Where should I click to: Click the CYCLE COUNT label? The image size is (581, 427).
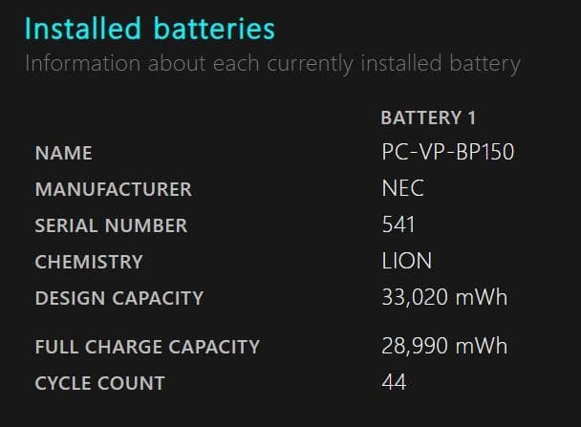99,383
